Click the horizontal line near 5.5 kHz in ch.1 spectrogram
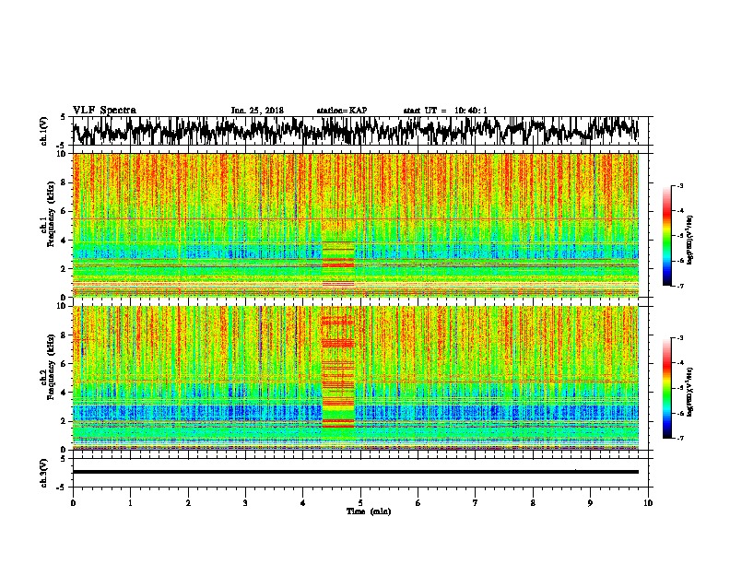The height and width of the screenshot is (564, 730). pyautogui.click(x=355, y=218)
